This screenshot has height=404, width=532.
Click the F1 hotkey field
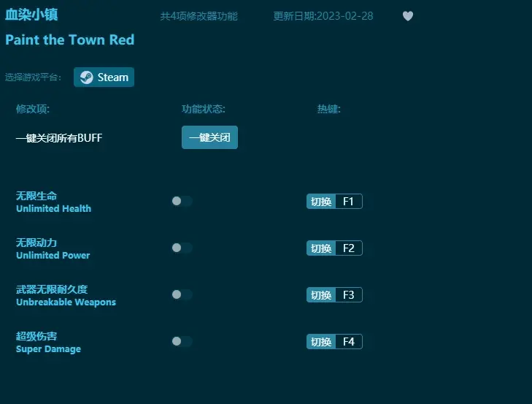coord(349,202)
